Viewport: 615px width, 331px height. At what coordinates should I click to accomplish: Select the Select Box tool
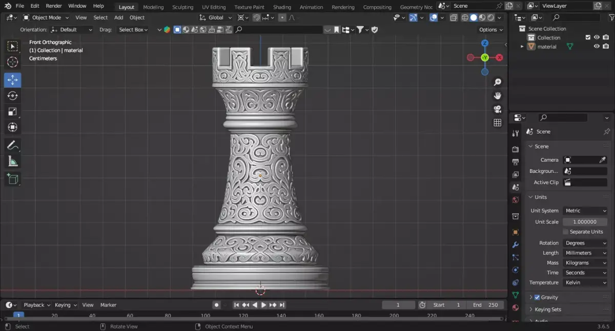(13, 47)
